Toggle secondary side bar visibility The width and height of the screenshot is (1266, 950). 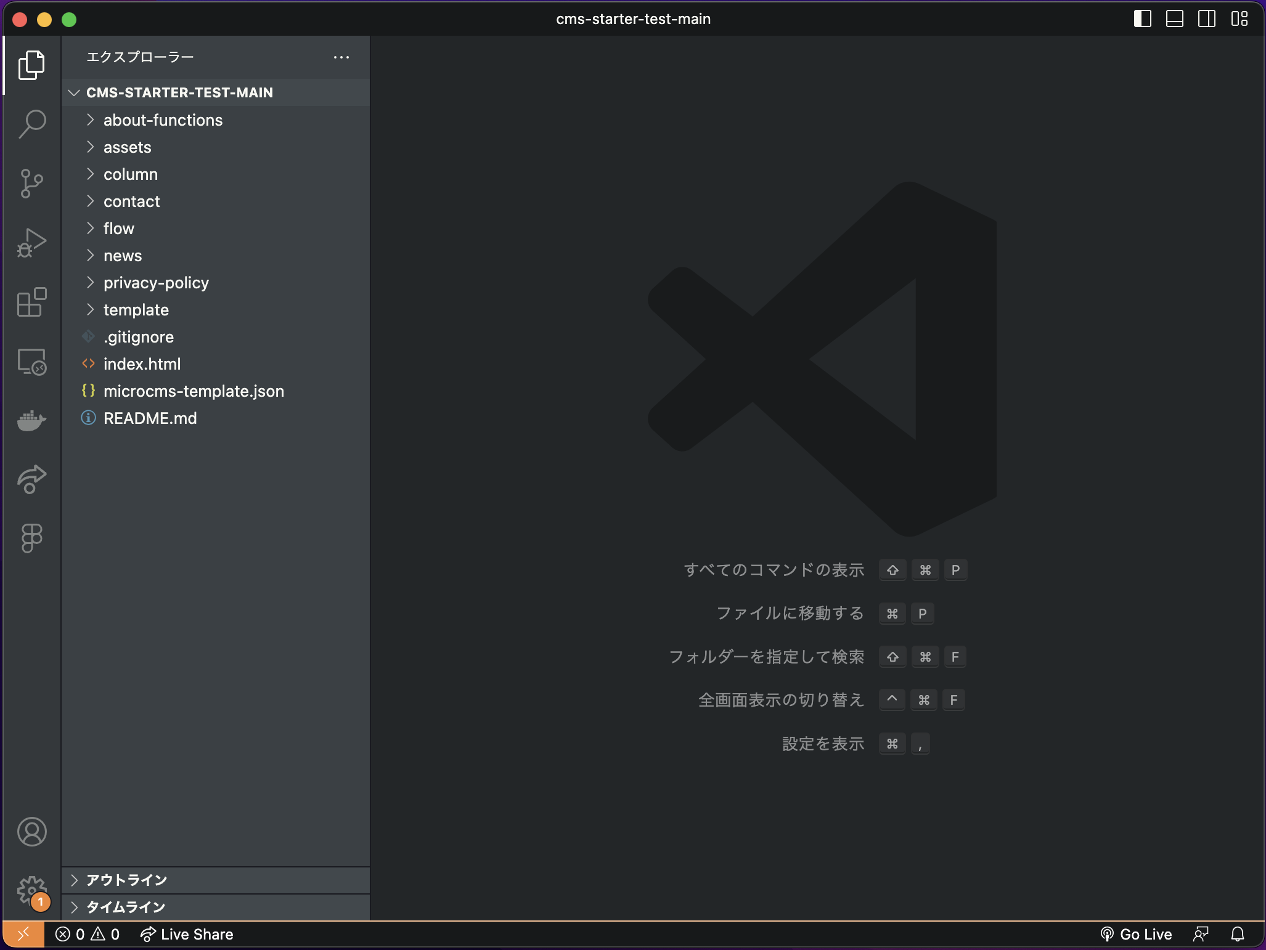[x=1207, y=19]
